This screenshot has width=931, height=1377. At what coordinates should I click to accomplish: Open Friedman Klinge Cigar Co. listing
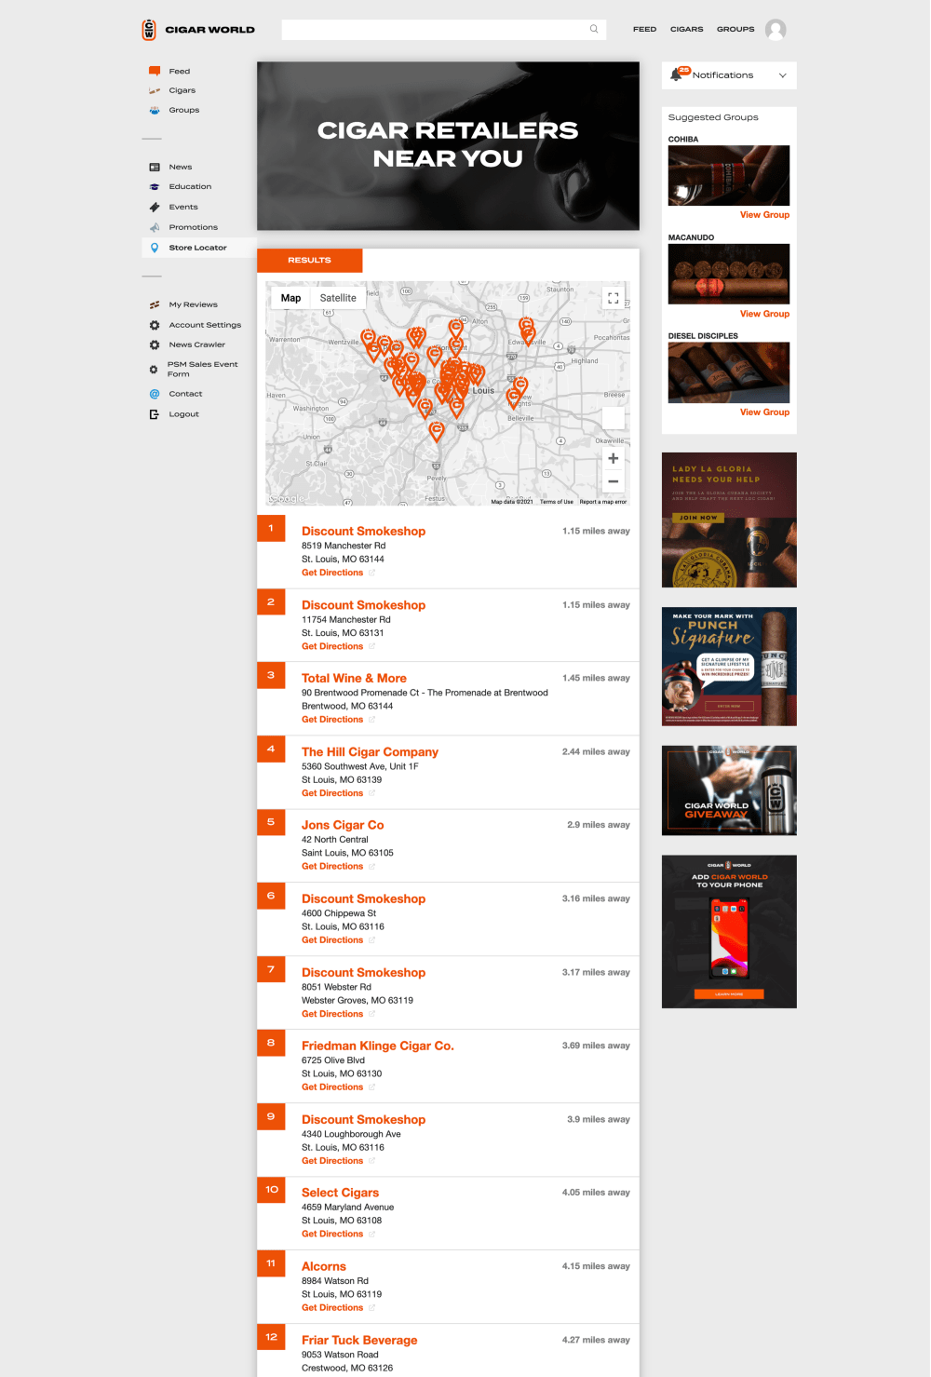pos(378,1046)
